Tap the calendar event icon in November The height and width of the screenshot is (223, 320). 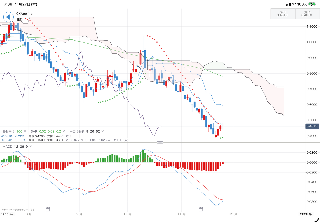pos(200,209)
